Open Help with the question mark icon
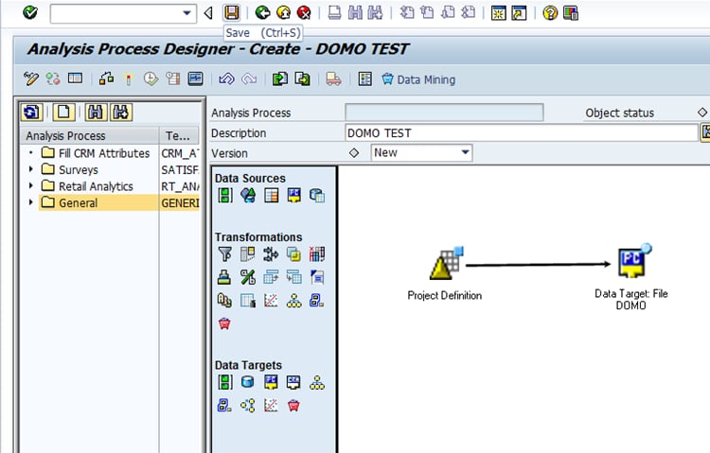 [x=550, y=13]
